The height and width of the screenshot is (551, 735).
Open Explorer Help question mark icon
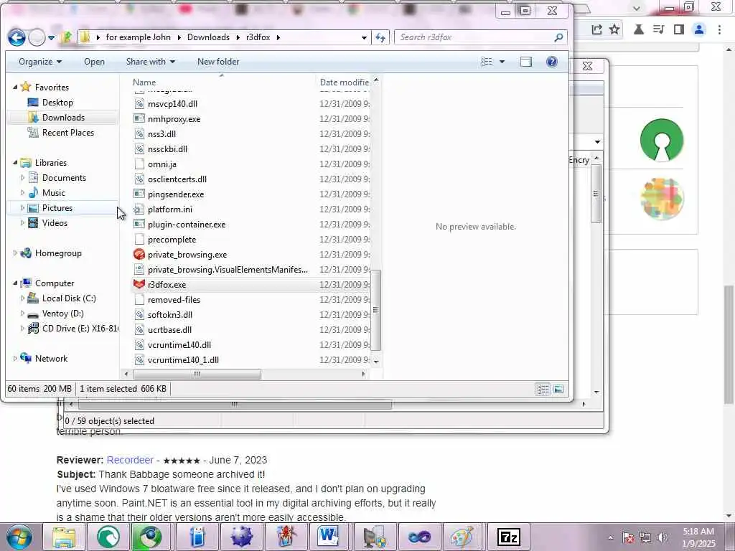(552, 62)
